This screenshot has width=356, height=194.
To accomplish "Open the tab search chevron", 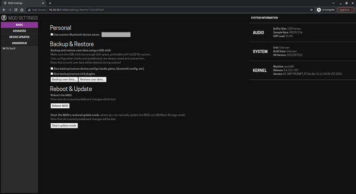I will [x=333, y=3].
